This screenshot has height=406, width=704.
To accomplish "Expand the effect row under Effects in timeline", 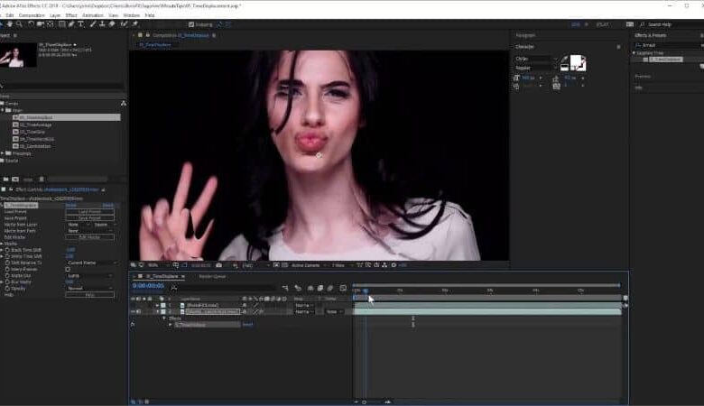I will (x=171, y=325).
